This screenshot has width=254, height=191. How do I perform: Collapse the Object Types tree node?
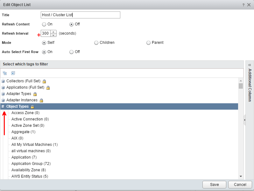(3, 107)
